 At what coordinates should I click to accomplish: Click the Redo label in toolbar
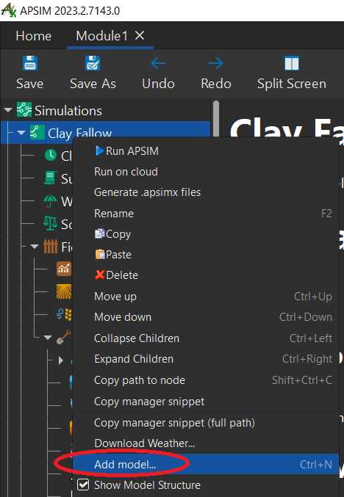[216, 84]
